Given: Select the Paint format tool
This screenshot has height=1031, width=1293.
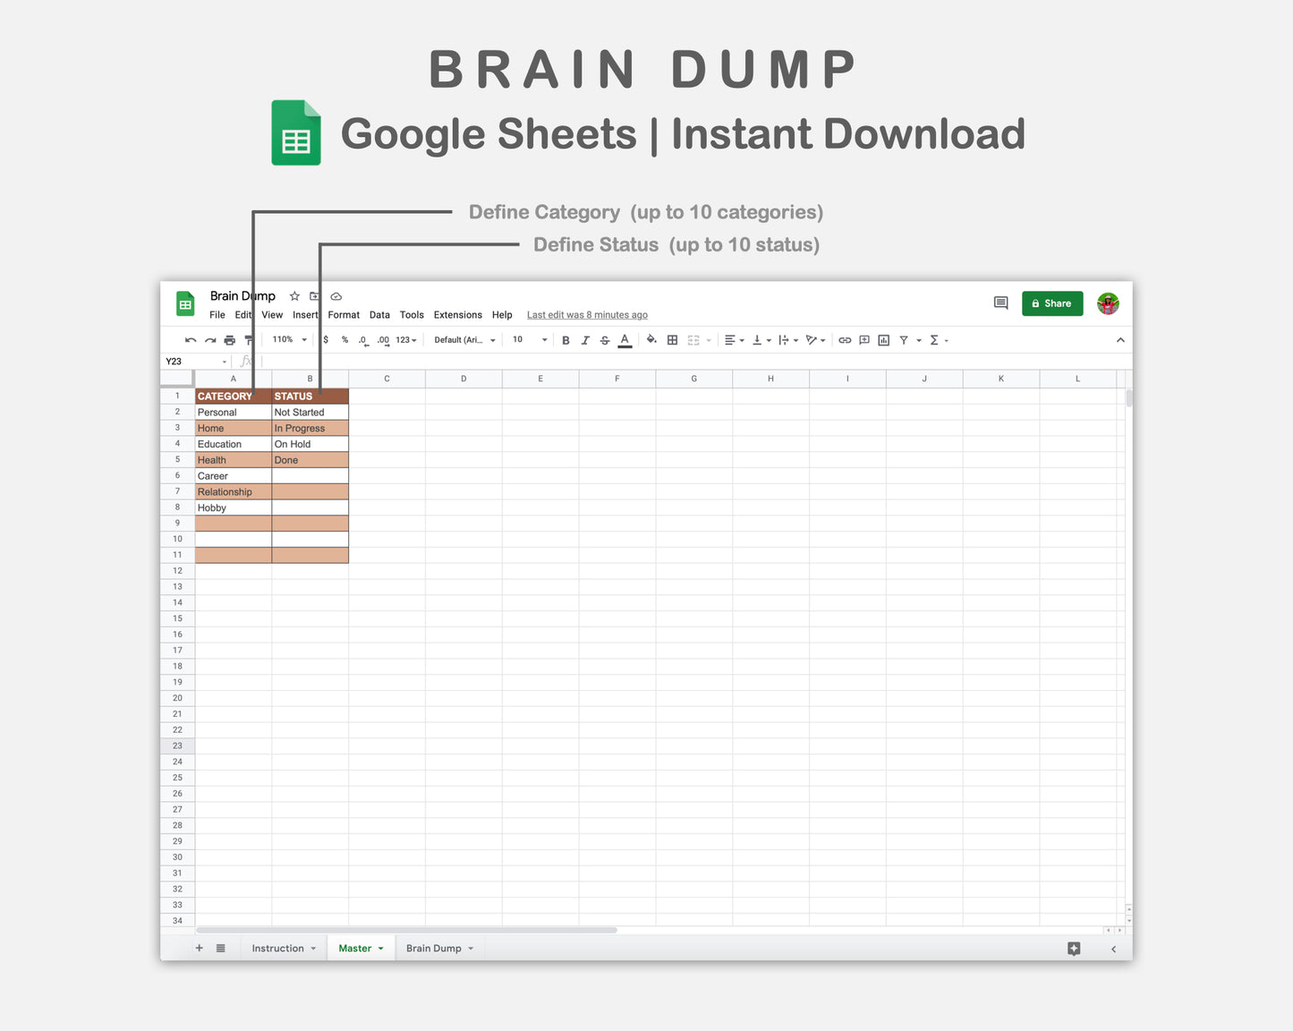Looking at the screenshot, I should click(248, 340).
